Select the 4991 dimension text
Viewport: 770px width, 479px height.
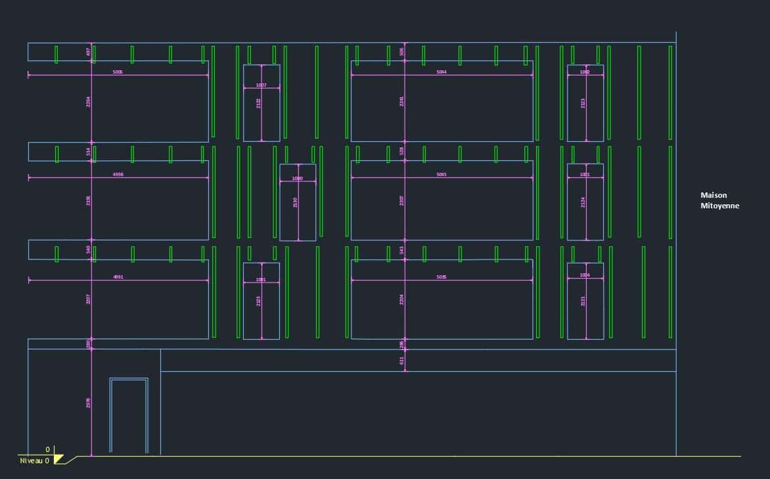118,277
